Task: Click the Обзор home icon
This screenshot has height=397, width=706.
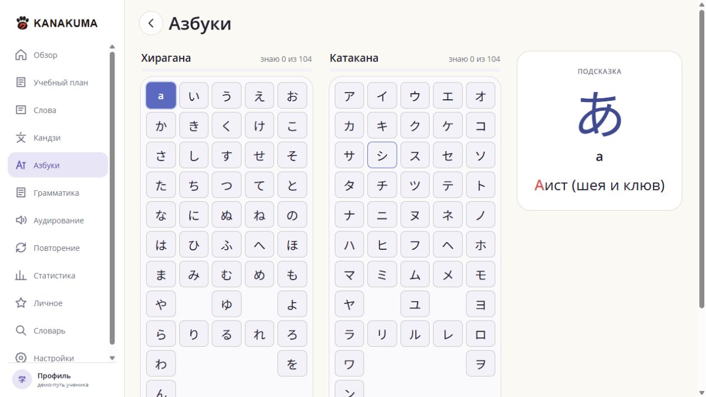Action: point(21,55)
